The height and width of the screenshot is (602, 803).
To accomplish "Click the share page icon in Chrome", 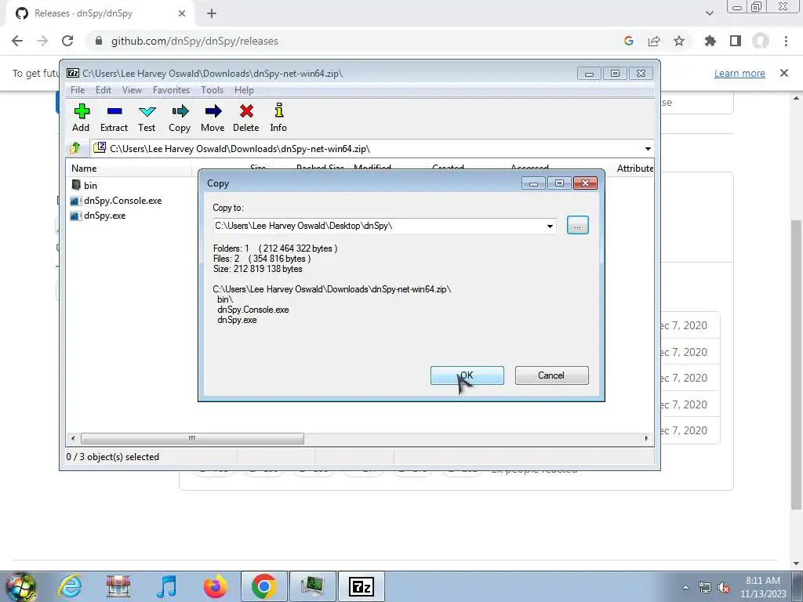I will (x=654, y=41).
